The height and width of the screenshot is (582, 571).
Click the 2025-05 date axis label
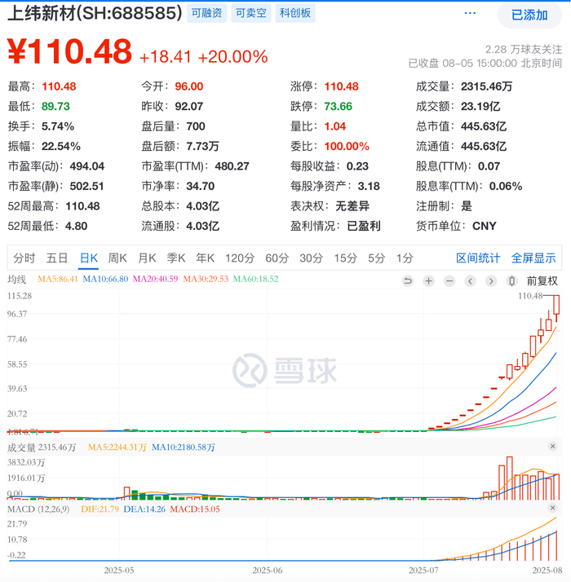coord(119,571)
